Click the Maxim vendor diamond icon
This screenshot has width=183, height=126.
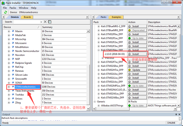pyautogui.click(x=13, y=31)
